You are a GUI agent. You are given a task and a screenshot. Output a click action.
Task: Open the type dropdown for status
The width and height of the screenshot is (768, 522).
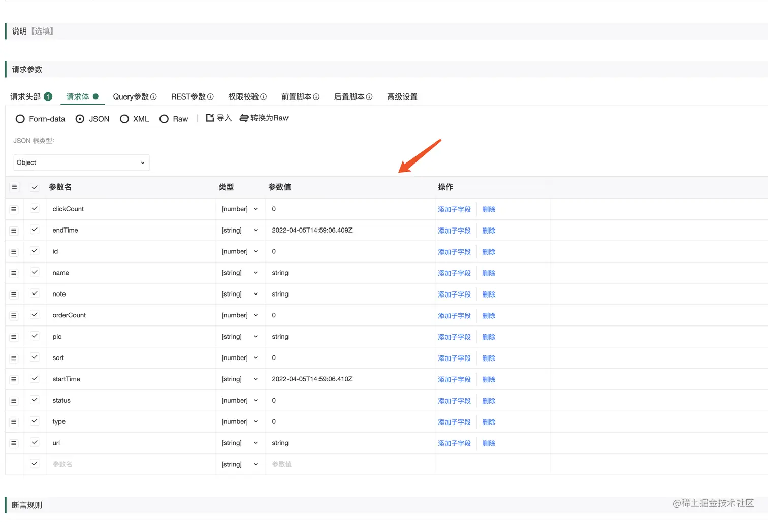(240, 401)
